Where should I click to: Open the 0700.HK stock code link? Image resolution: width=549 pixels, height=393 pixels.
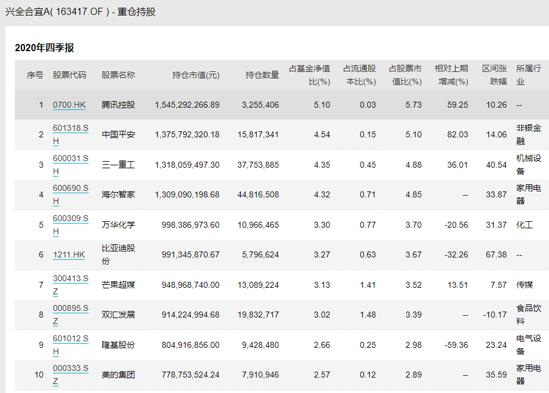(69, 105)
